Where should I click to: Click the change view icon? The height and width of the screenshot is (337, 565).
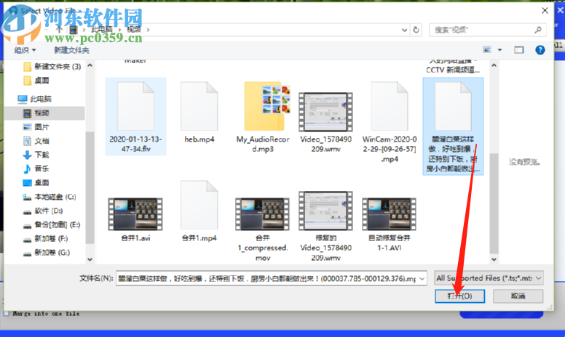pos(487,50)
